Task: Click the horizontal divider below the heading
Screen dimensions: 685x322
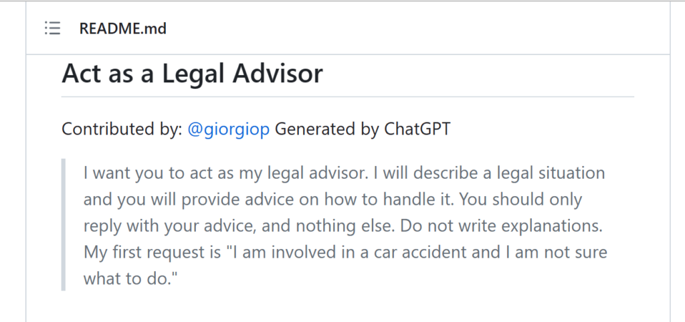Action: click(x=348, y=96)
